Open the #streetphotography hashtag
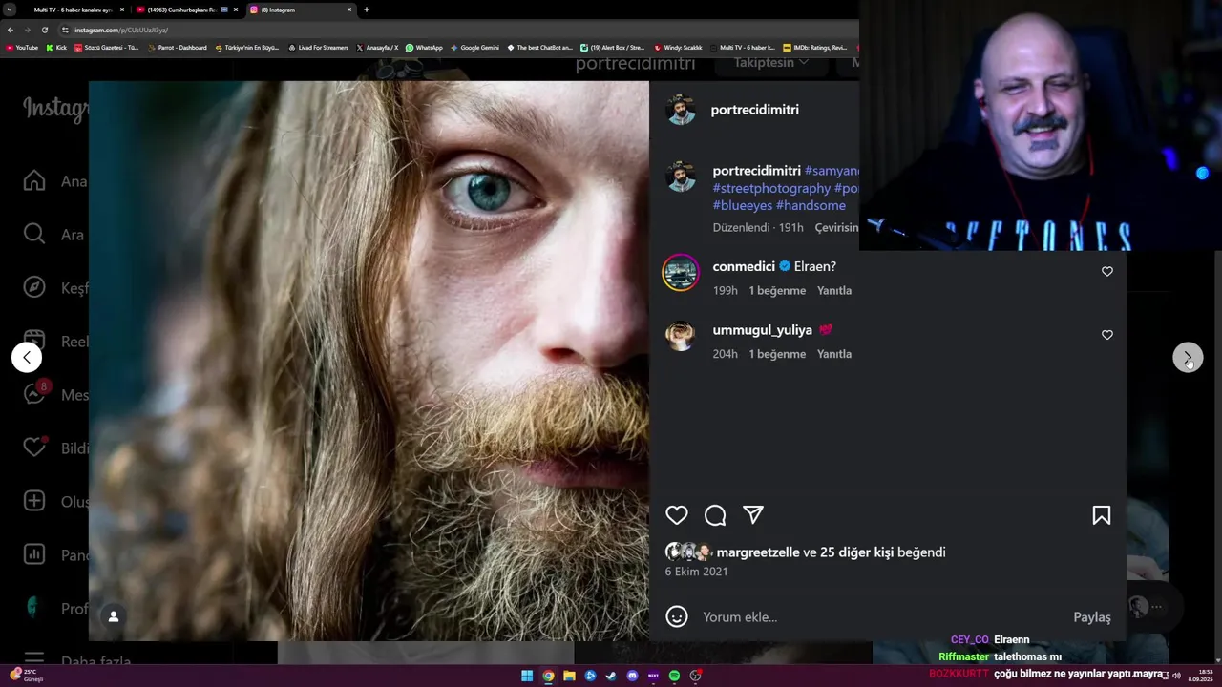The width and height of the screenshot is (1222, 687). coord(771,188)
